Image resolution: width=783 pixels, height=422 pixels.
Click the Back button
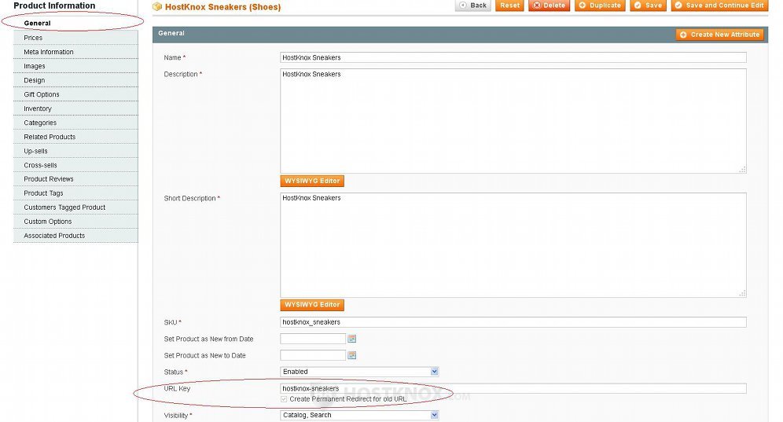coord(473,5)
